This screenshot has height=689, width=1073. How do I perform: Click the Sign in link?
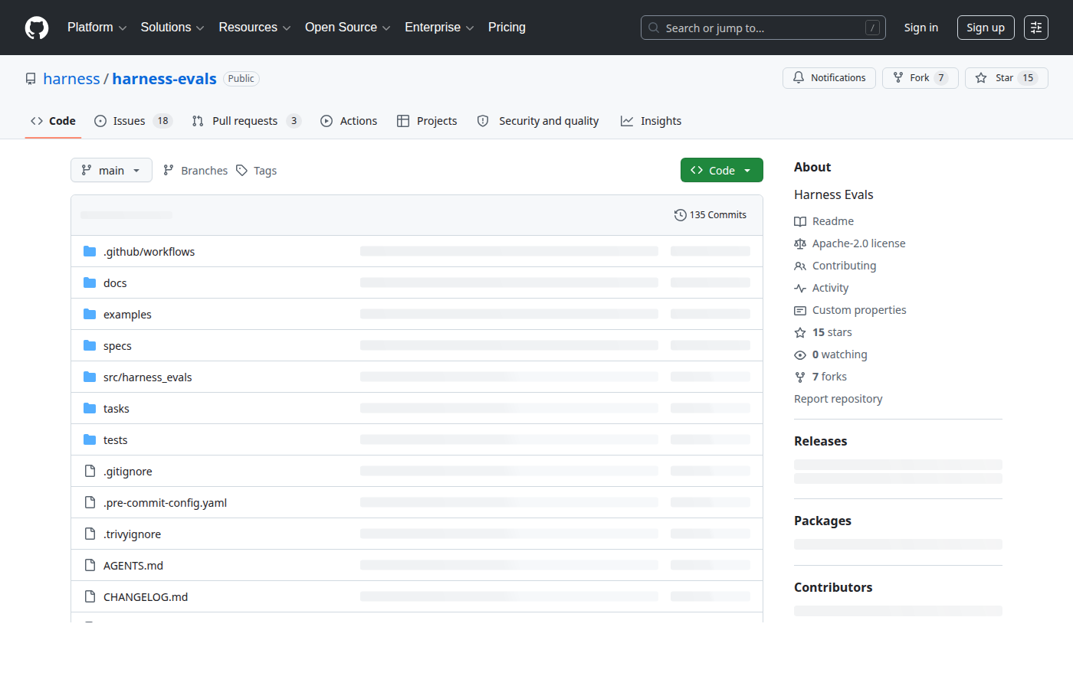(x=920, y=28)
